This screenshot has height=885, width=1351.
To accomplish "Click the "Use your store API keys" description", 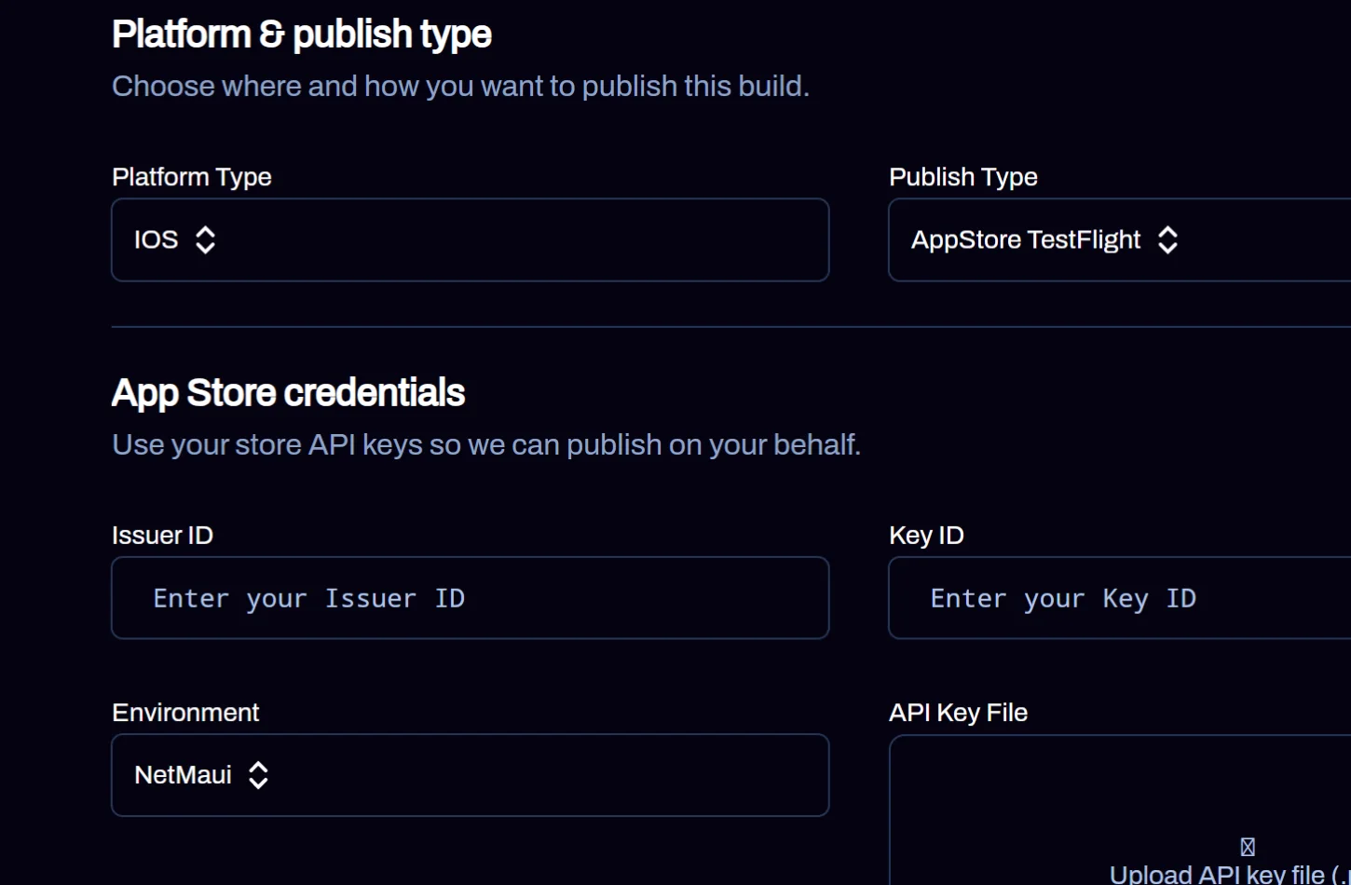I will [x=486, y=444].
